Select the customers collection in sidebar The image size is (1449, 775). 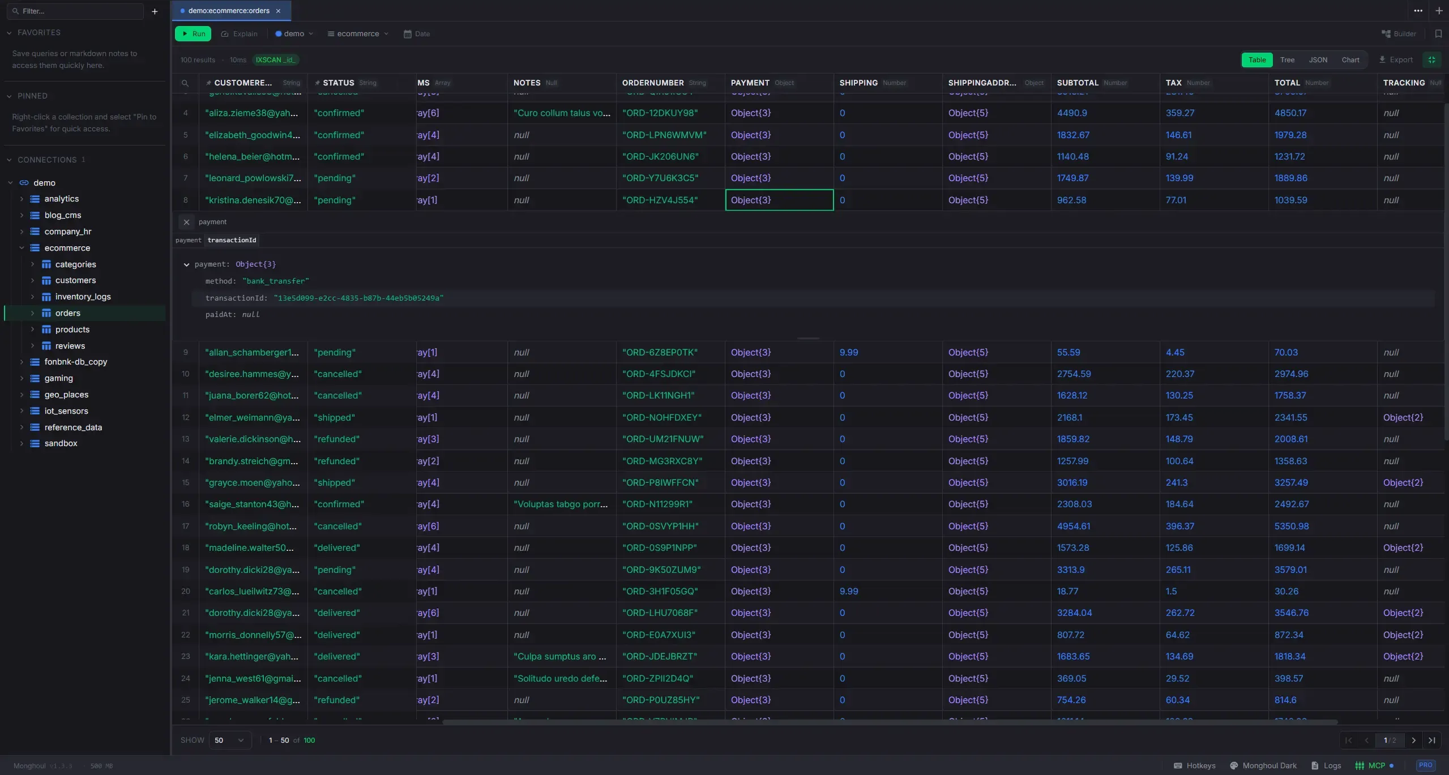[75, 281]
